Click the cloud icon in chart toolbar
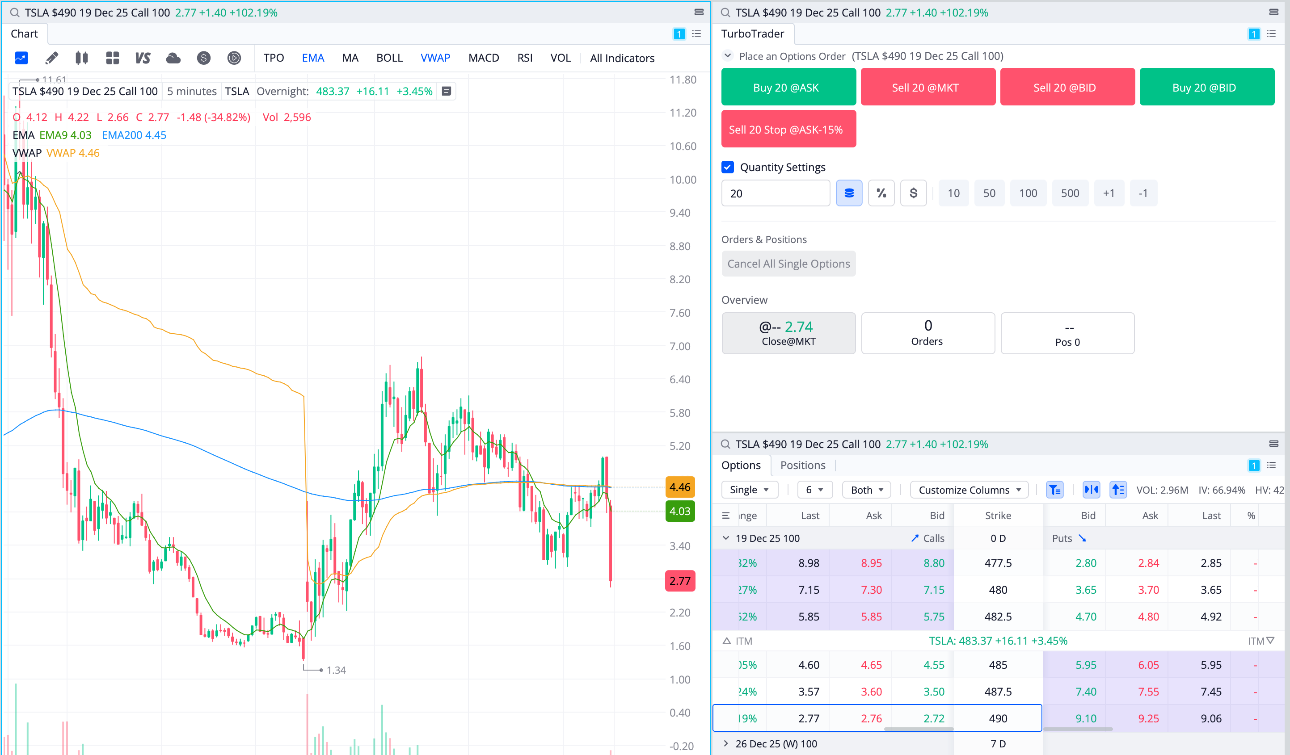Image resolution: width=1290 pixels, height=755 pixels. [x=173, y=58]
